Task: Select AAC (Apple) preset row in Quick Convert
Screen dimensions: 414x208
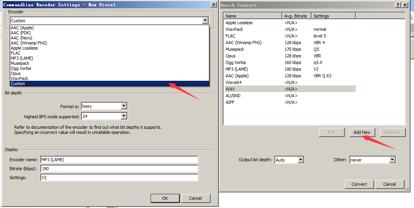Action: point(290,76)
